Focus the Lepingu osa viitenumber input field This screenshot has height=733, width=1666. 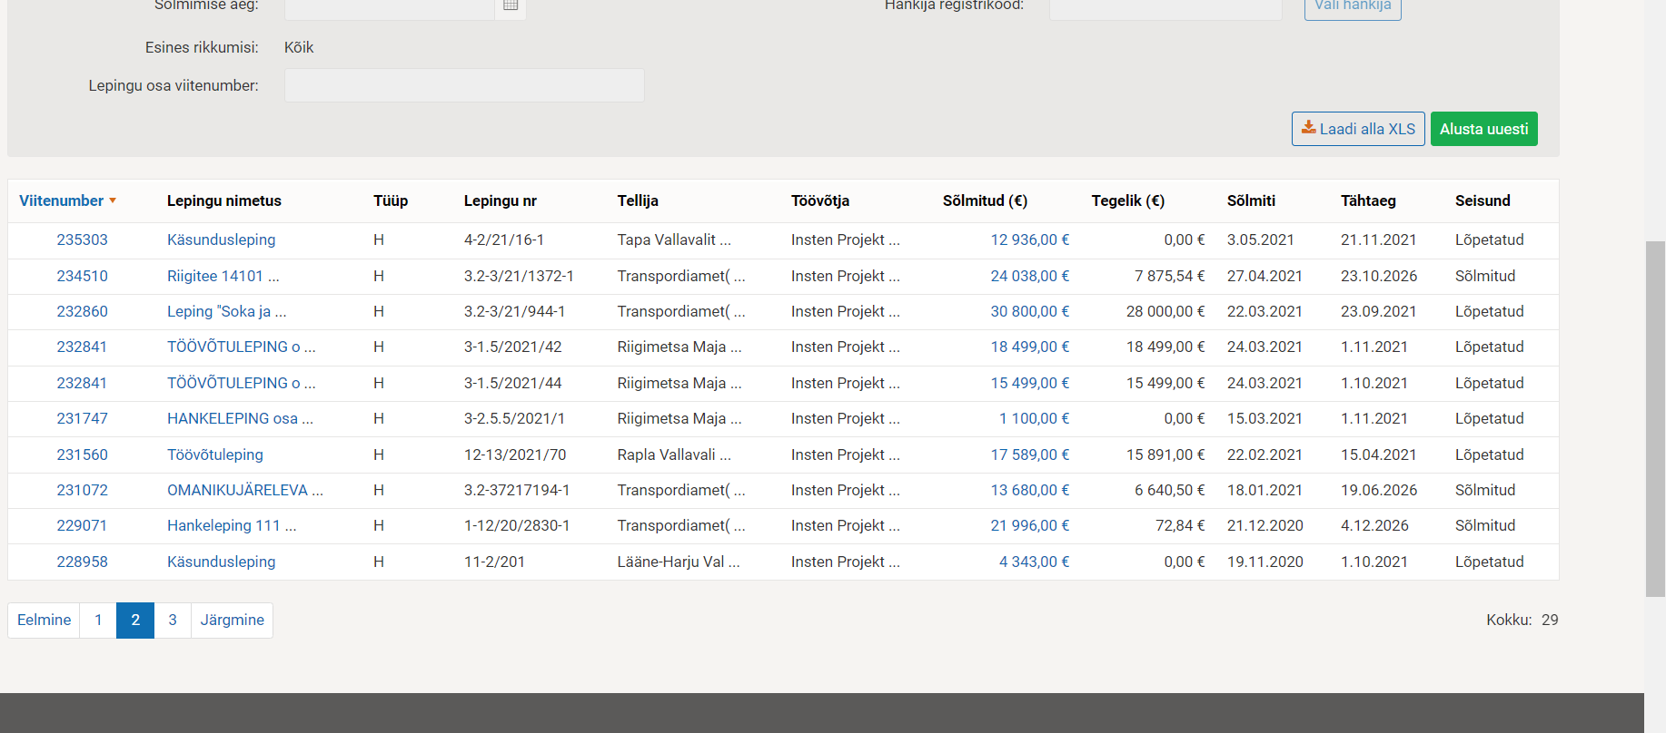(464, 85)
